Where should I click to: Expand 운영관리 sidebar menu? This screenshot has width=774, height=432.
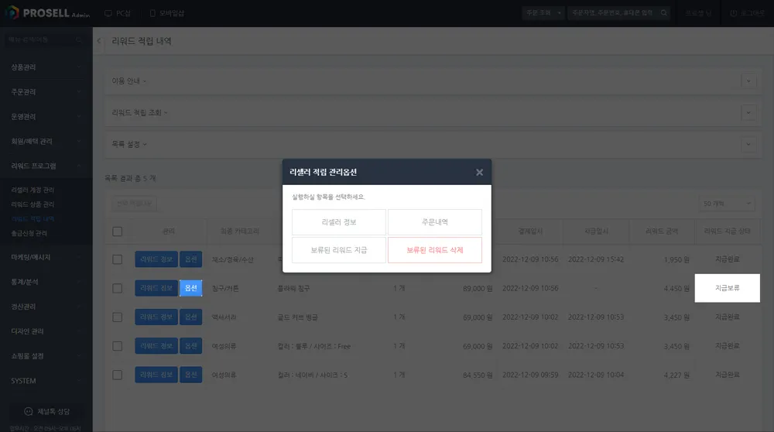[46, 117]
